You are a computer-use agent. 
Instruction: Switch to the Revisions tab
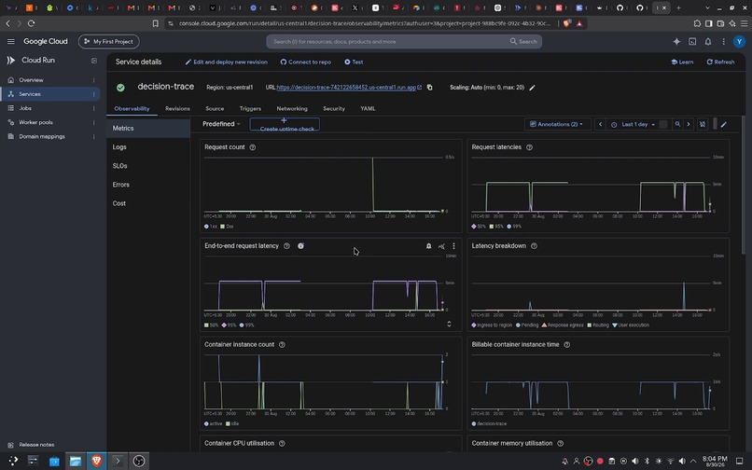177,109
